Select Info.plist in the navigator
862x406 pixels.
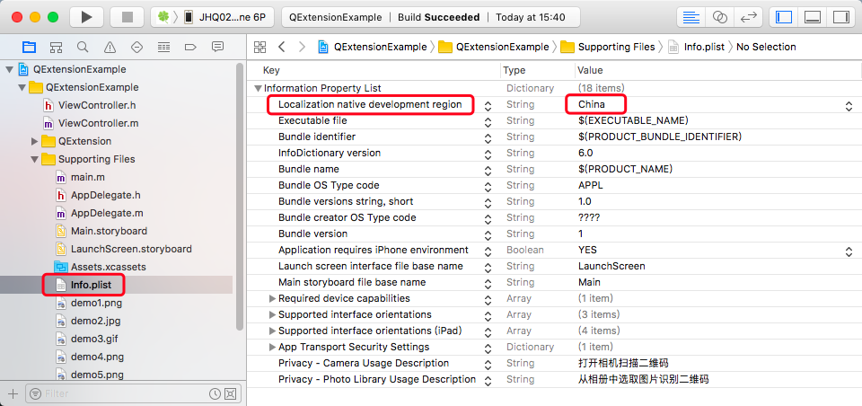[92, 285]
